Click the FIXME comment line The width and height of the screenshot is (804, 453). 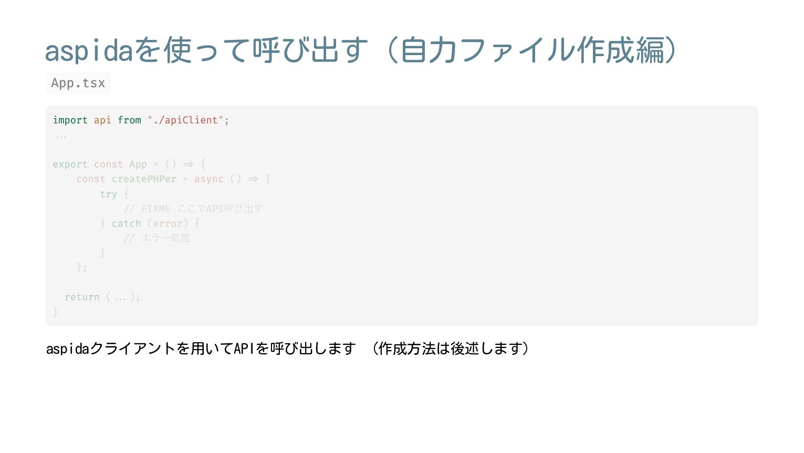193,209
